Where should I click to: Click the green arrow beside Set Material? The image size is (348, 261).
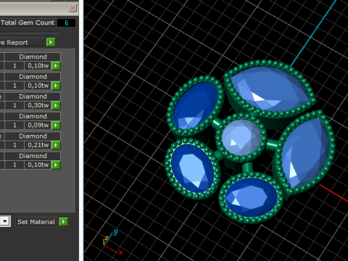[x=63, y=222]
